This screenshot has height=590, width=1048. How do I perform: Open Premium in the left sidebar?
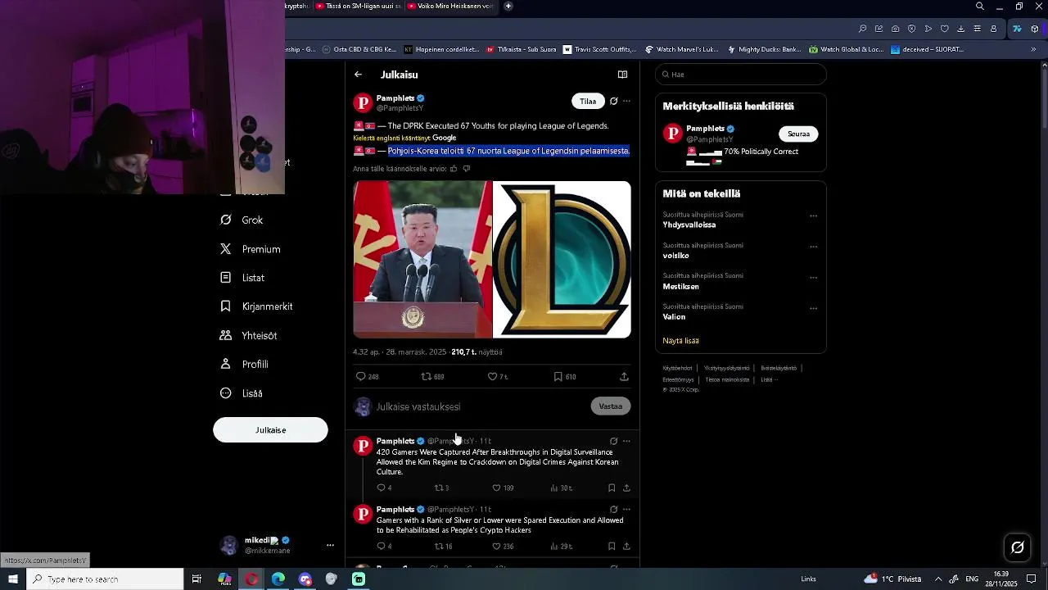(x=251, y=249)
